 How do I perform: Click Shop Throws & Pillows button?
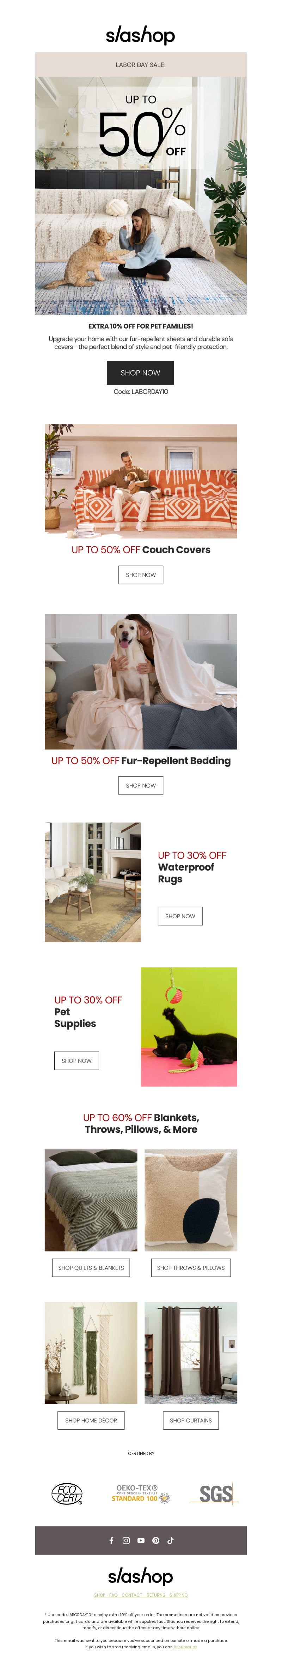191,1268
